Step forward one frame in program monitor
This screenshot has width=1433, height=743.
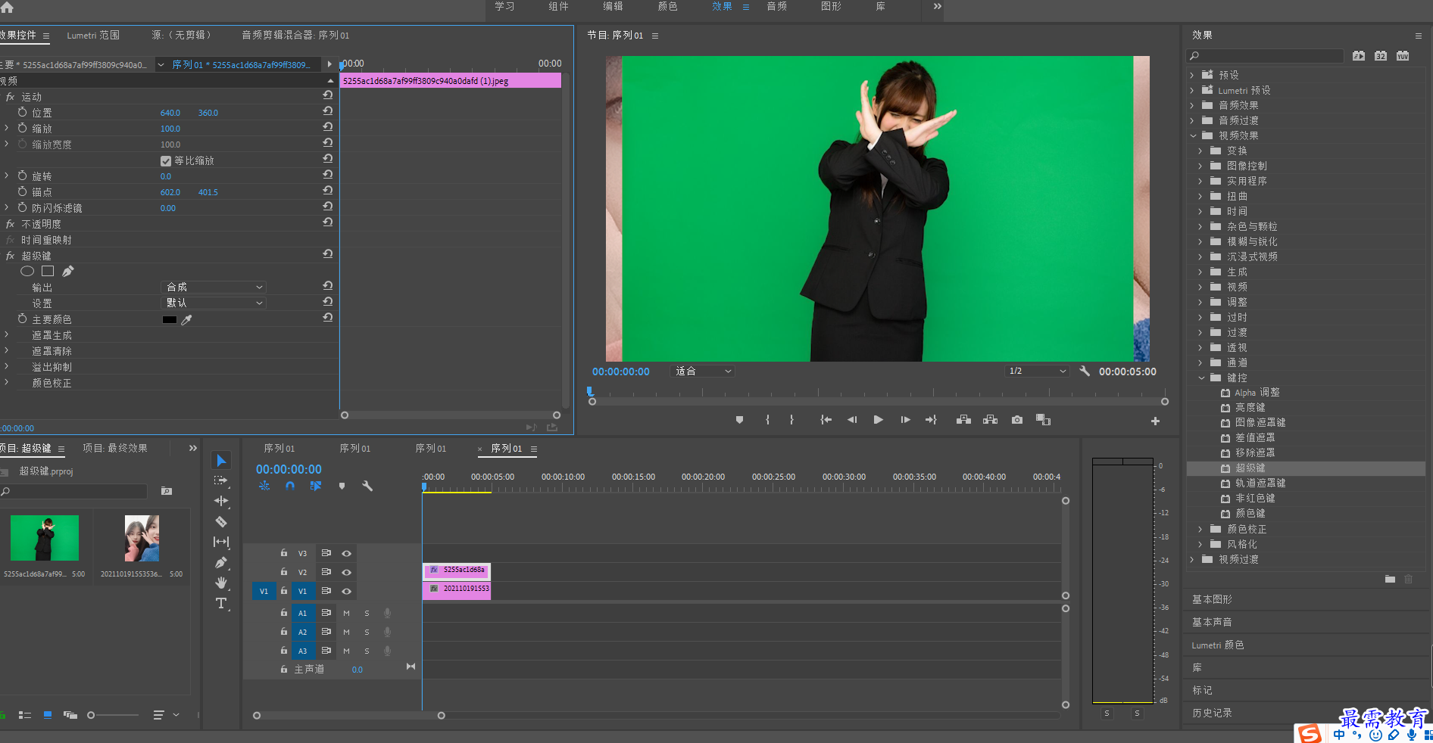tap(905, 420)
